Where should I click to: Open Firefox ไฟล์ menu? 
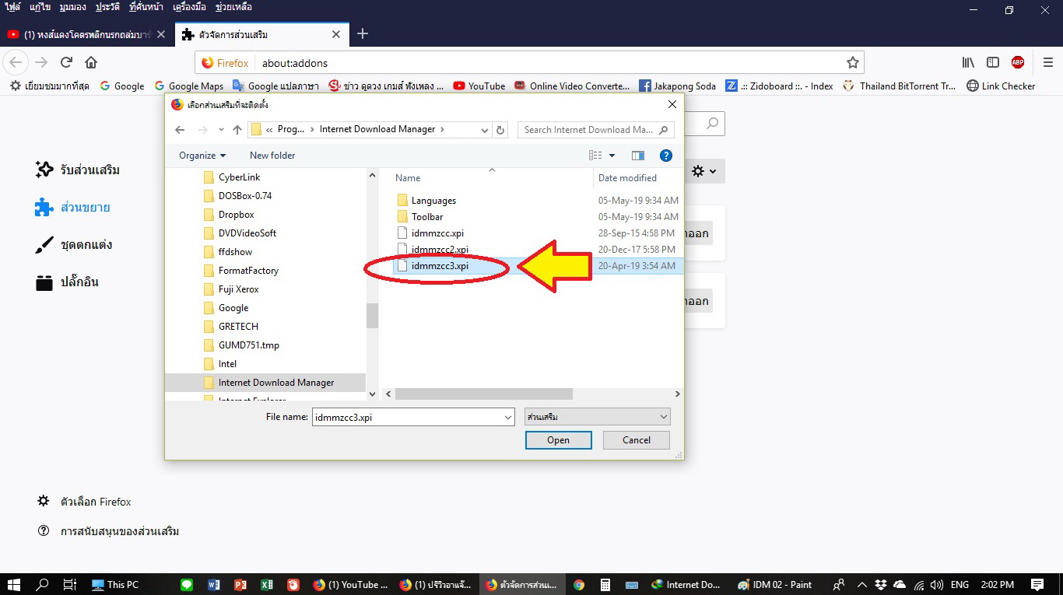coord(12,7)
